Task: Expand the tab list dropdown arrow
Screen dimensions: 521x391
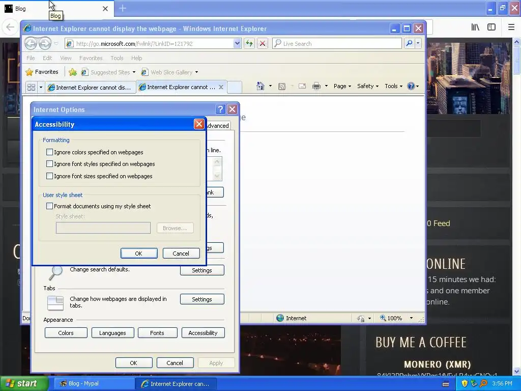Action: [x=41, y=87]
